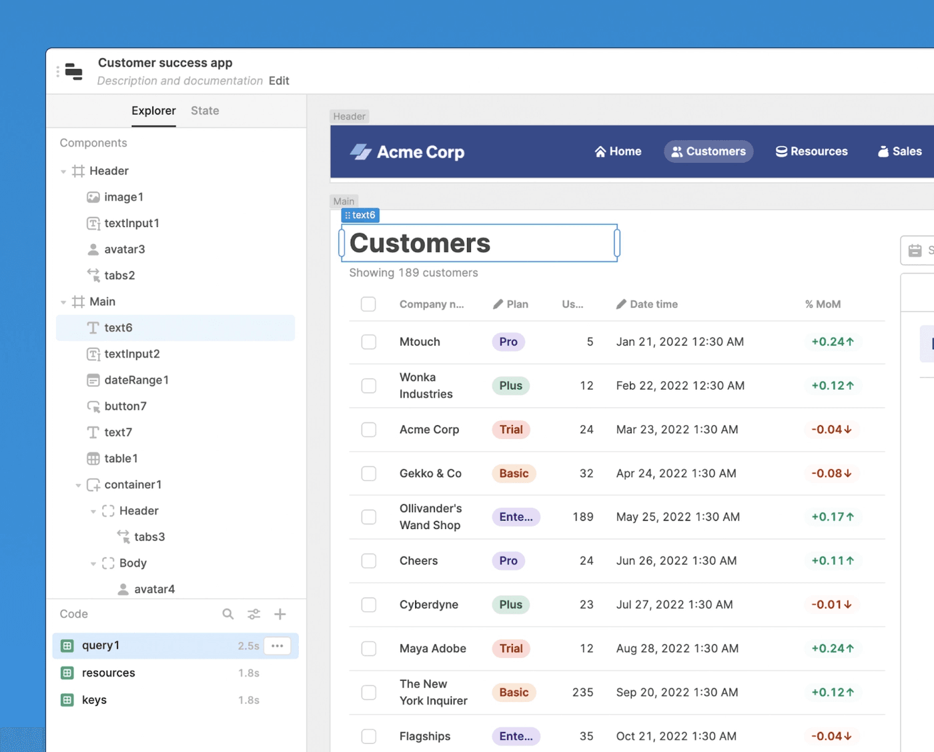The image size is (934, 752).
Task: Add new code item with plus icon
Action: coord(280,614)
